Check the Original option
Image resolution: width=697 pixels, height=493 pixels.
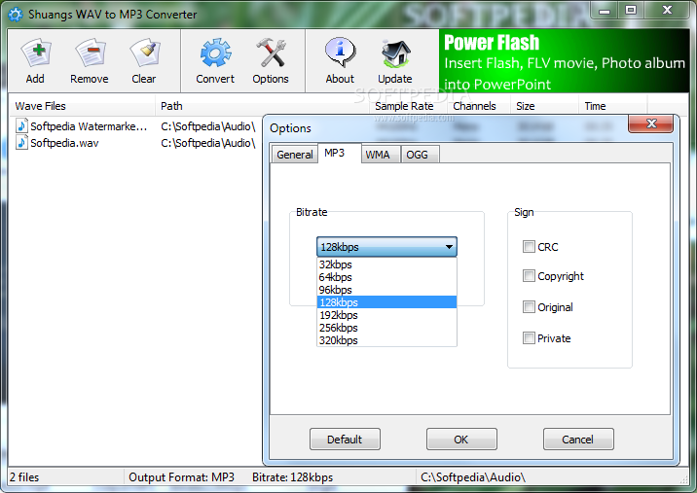529,307
